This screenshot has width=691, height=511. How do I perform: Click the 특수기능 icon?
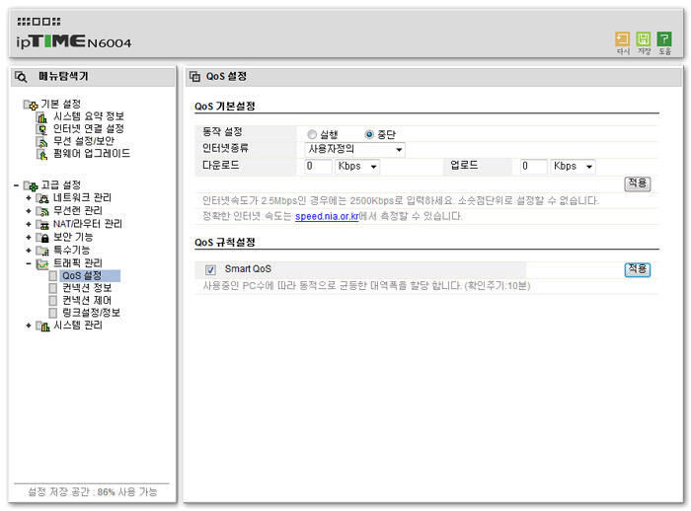(x=42, y=252)
